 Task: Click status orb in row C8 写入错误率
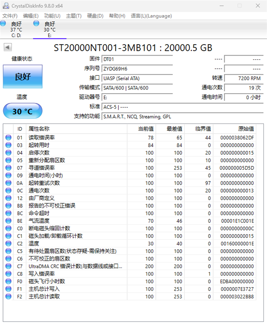point(8,274)
